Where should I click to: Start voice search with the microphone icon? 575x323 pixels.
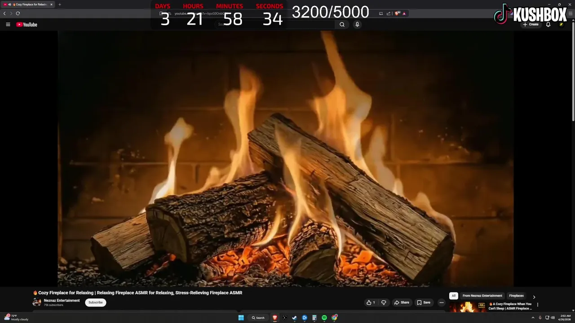357,25
